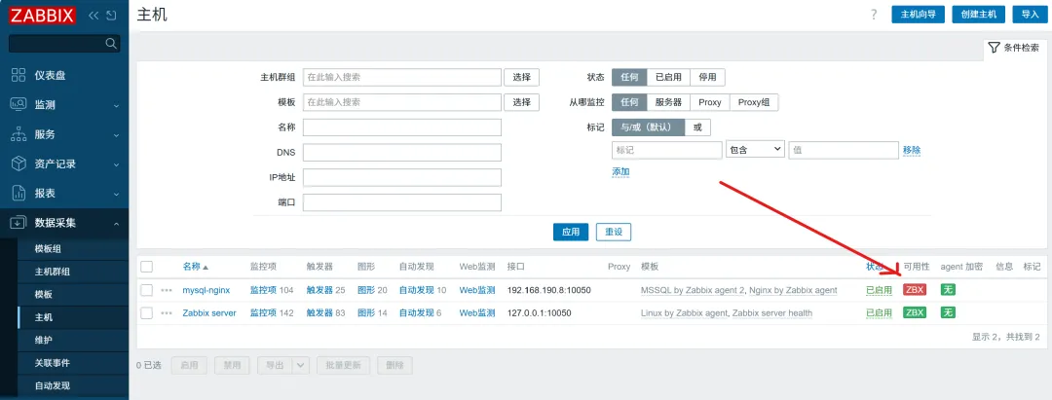
Task: Select Proxy monitoring filter
Action: (710, 102)
